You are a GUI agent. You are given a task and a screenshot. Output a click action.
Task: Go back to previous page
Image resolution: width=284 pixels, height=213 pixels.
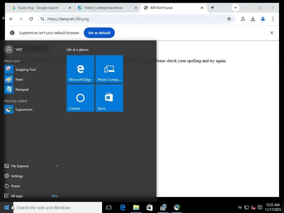[11, 19]
